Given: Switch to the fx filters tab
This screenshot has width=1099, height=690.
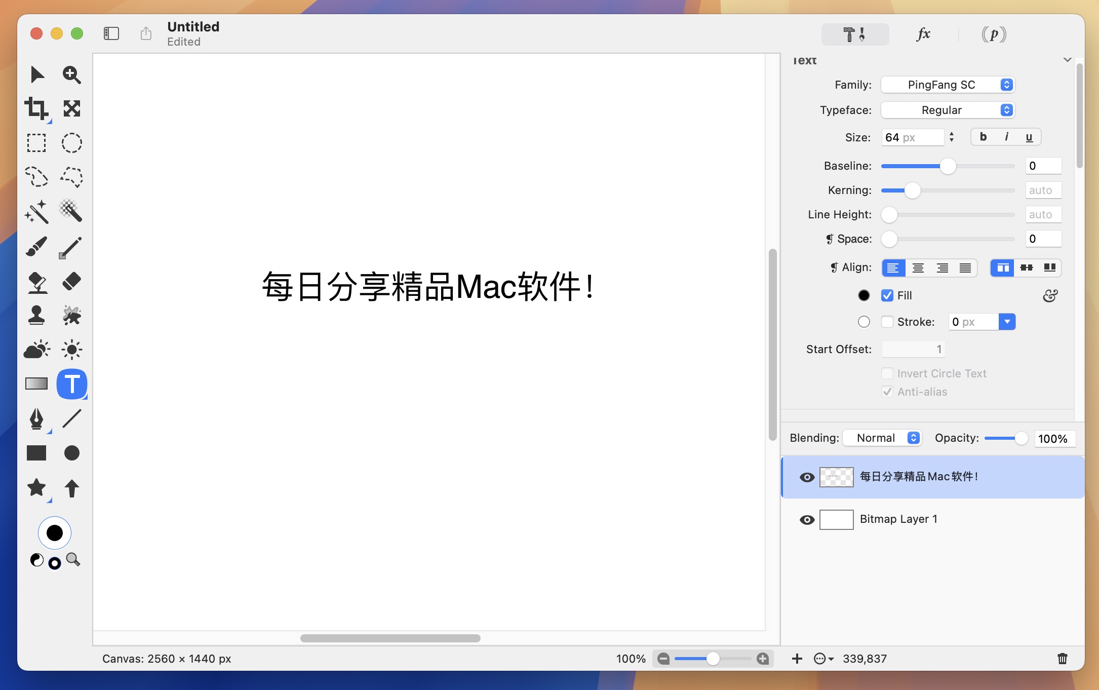Looking at the screenshot, I should click(923, 34).
